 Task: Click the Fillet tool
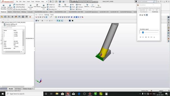coord(59,6)
